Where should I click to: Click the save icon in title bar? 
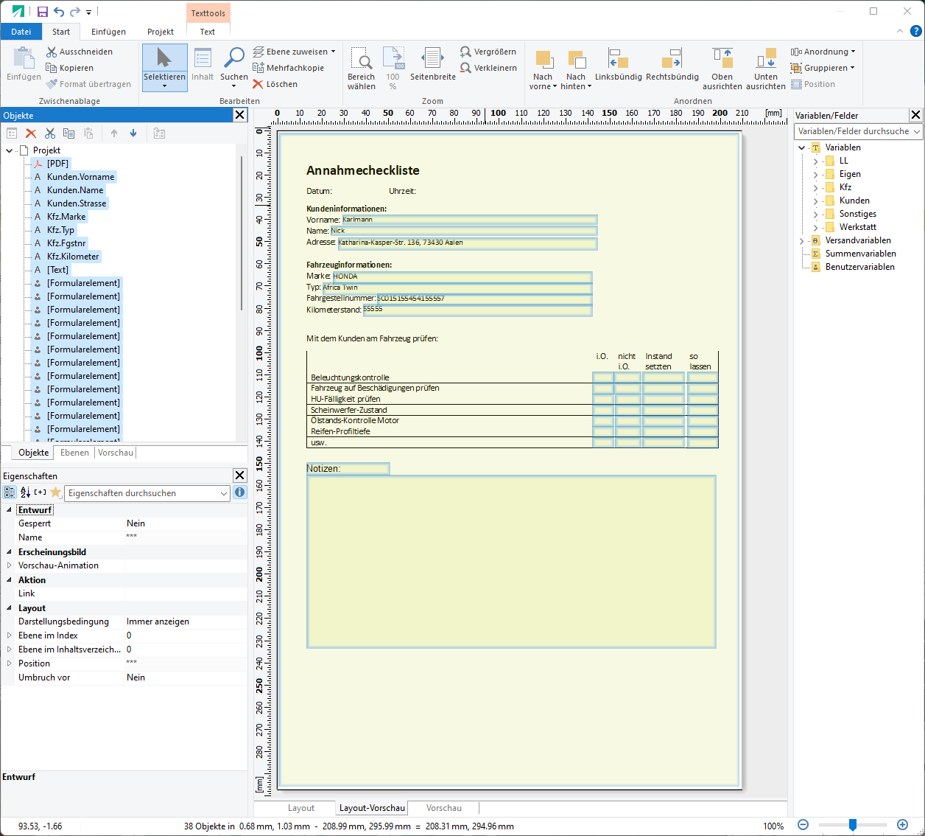43,12
